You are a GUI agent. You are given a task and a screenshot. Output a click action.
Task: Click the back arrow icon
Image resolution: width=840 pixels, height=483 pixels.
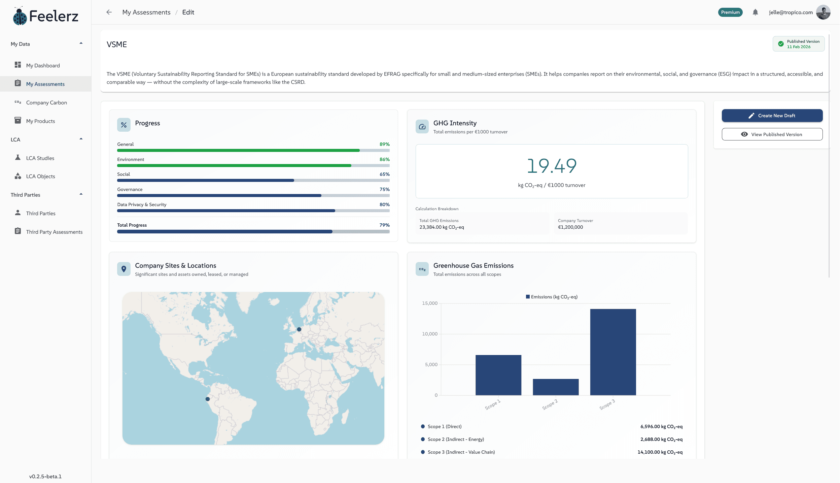coord(109,12)
